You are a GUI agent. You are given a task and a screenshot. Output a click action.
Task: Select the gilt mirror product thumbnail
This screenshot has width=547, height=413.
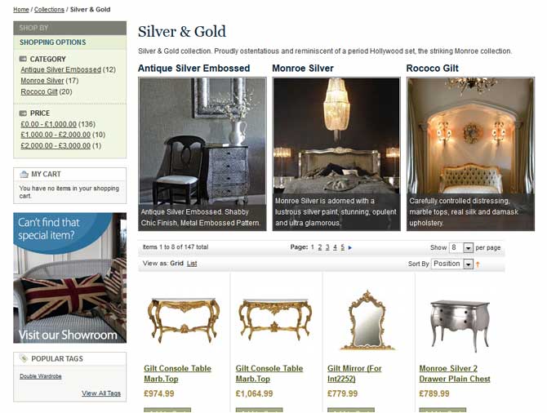coord(367,320)
